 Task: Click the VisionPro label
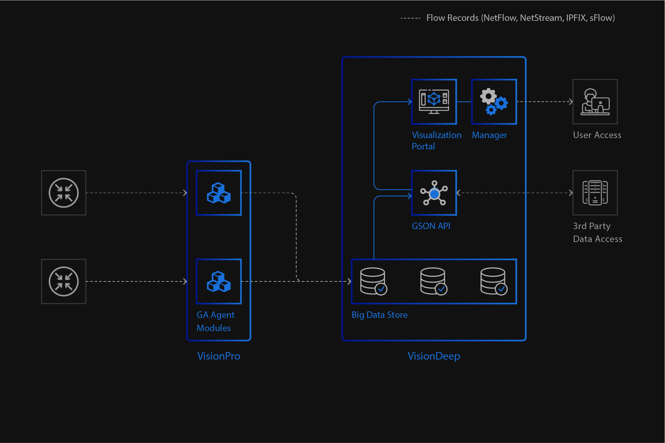(219, 356)
